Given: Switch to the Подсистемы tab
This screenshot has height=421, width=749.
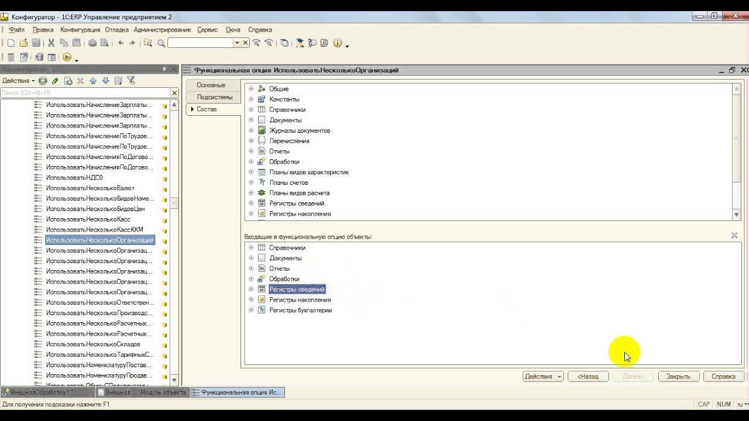Looking at the screenshot, I should click(x=214, y=97).
